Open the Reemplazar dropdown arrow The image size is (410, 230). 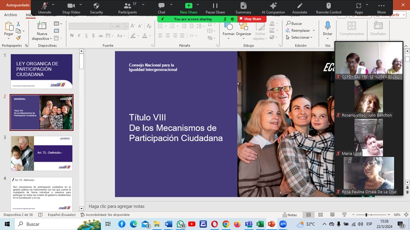[x=313, y=30]
